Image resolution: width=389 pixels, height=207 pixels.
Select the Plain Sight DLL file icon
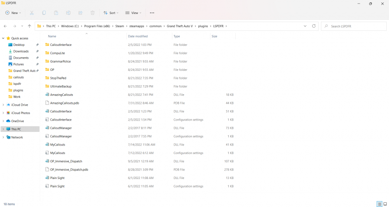point(47,178)
